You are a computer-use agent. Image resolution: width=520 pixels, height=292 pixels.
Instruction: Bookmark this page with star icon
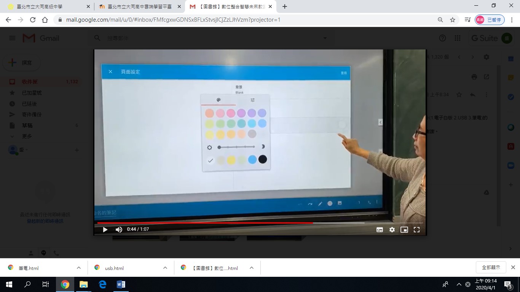[453, 20]
